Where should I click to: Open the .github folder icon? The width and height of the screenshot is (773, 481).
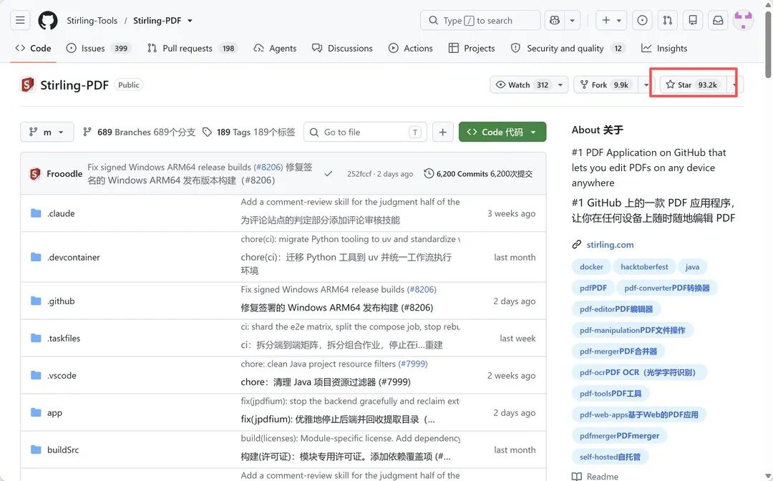tap(36, 301)
